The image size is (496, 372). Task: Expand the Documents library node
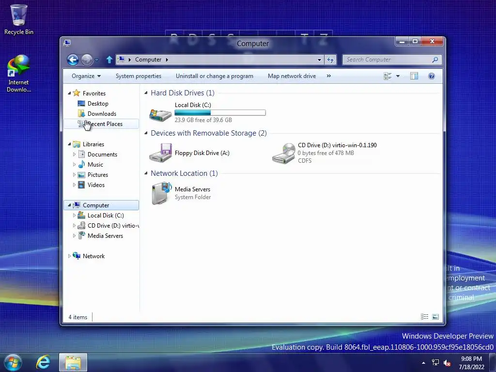click(x=74, y=155)
